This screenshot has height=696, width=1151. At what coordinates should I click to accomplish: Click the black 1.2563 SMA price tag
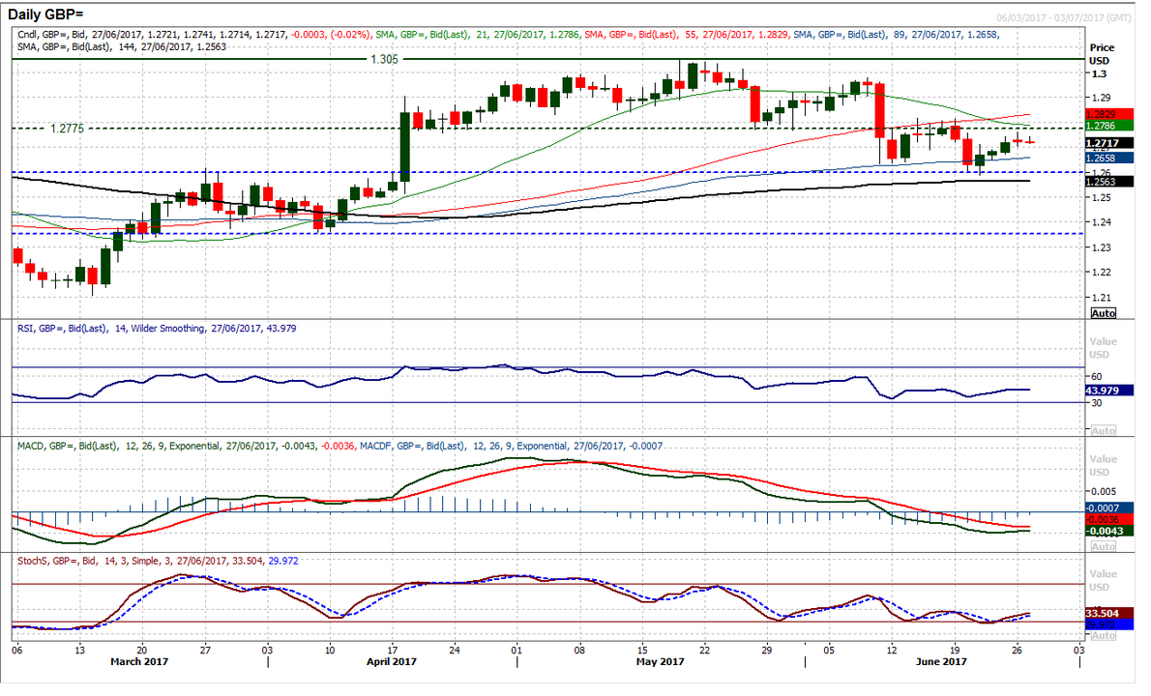(1104, 181)
